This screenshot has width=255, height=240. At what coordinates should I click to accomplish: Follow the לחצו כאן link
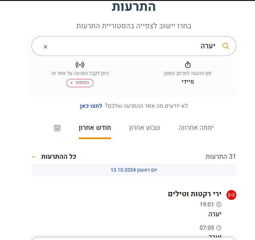coord(91,106)
